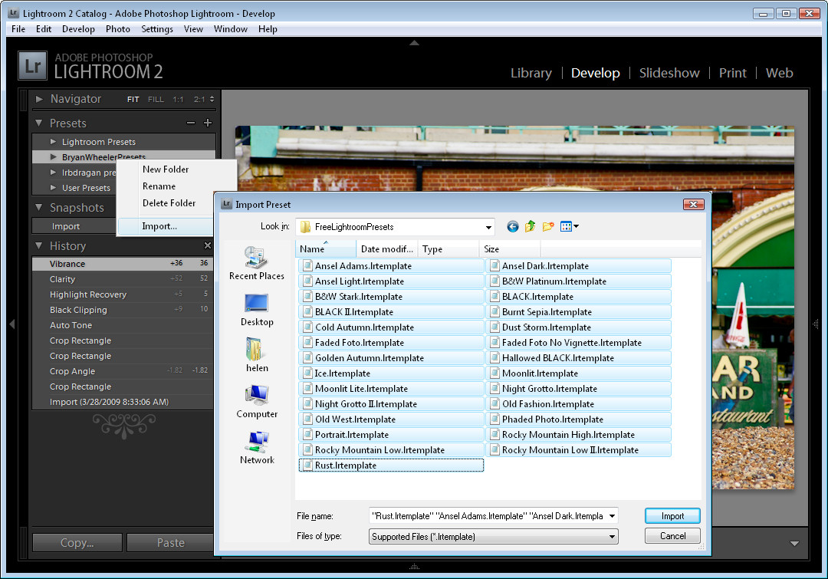The height and width of the screenshot is (579, 828).
Task: Remove preset with the minus icon
Action: (191, 123)
